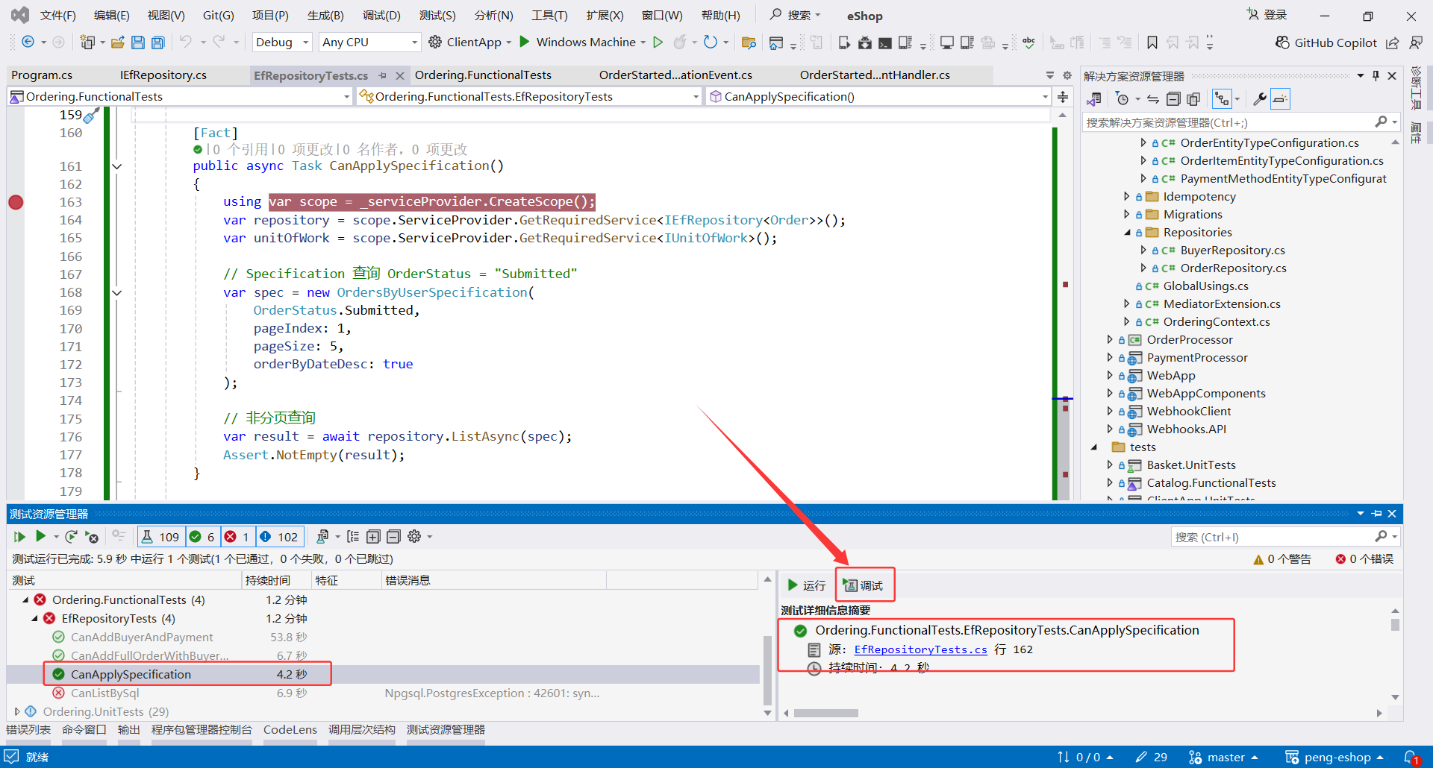Screen dimensions: 1433x768
Task: Open the 调试(D) menu
Action: 381,16
